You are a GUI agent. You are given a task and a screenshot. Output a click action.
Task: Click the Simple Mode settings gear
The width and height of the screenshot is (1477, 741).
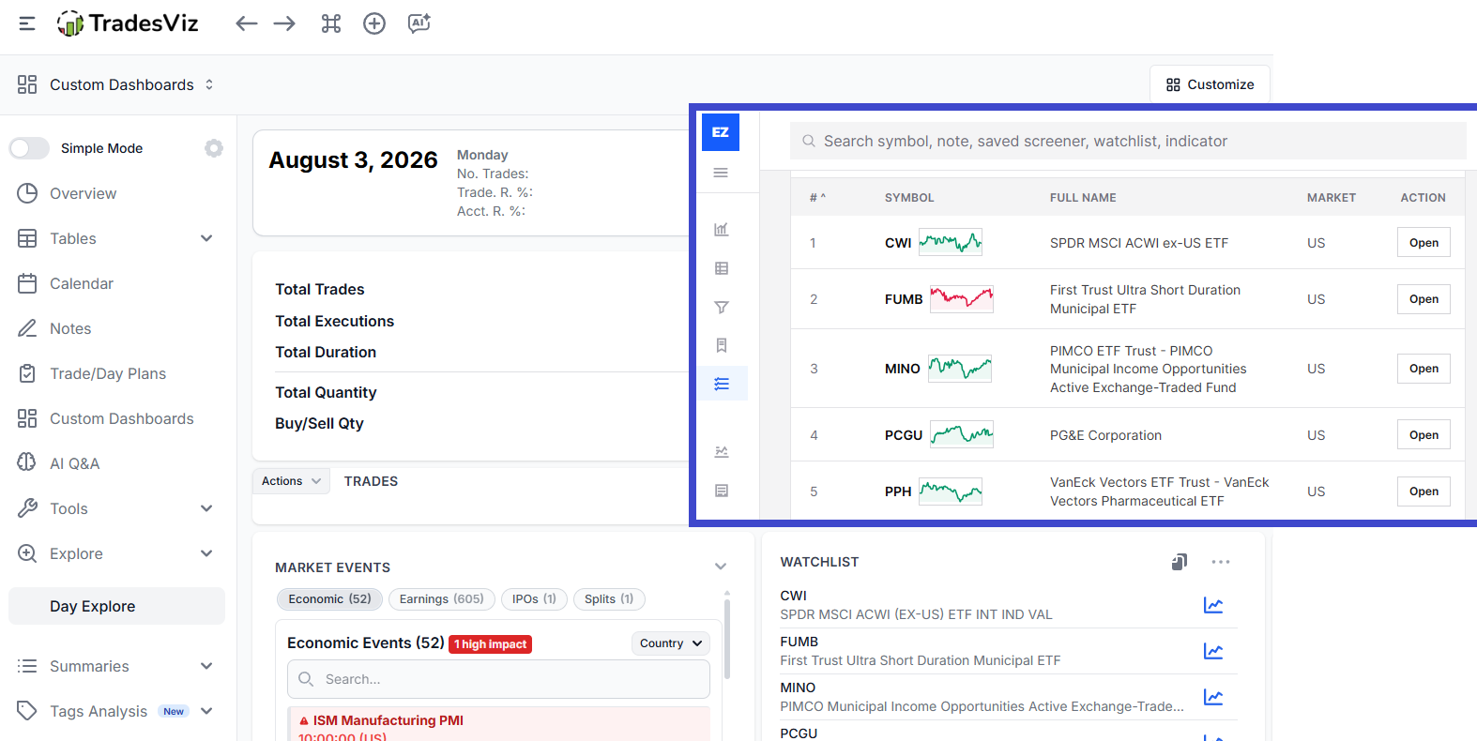tap(214, 148)
